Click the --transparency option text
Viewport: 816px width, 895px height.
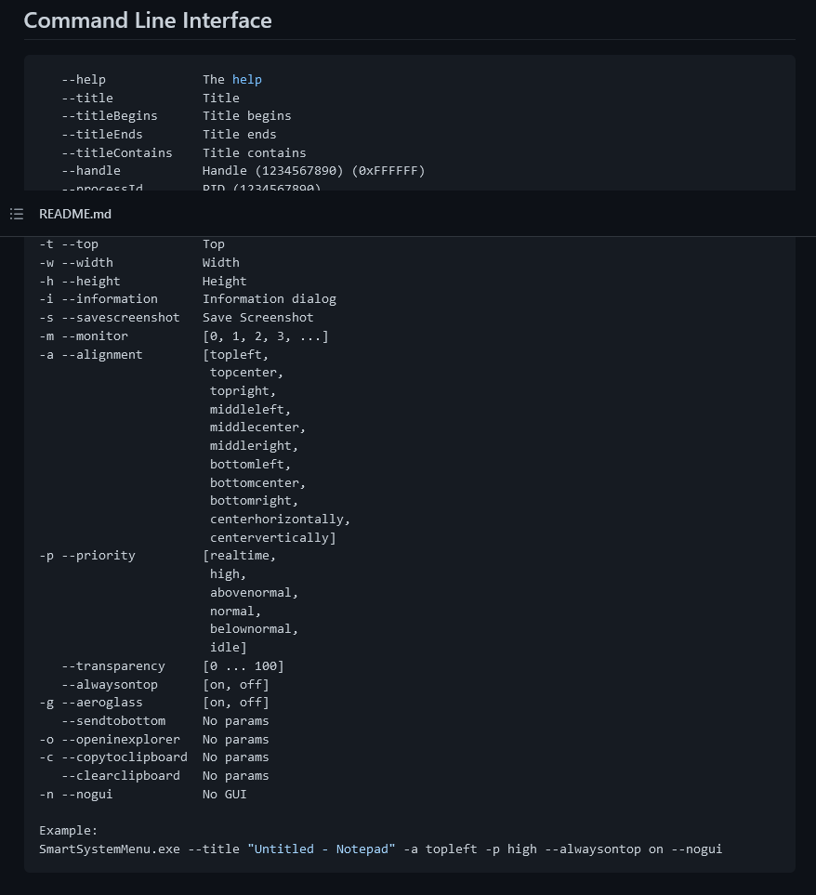point(113,666)
